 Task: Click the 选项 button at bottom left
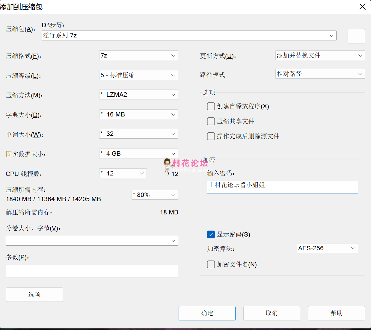coord(34,295)
